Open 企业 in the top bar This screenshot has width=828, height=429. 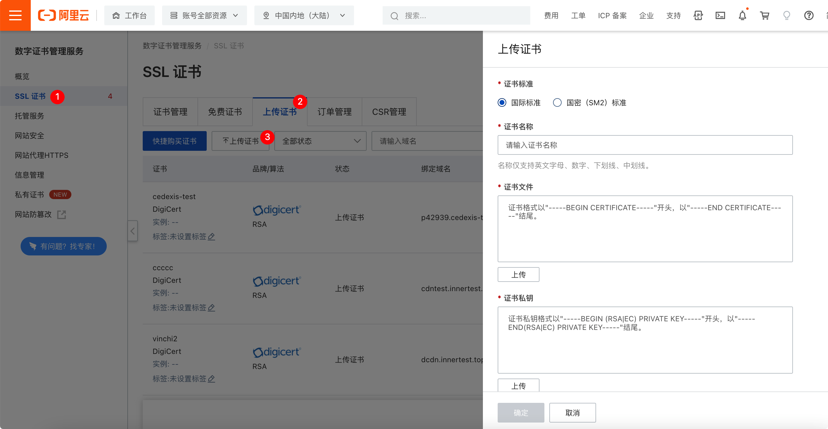tap(646, 15)
